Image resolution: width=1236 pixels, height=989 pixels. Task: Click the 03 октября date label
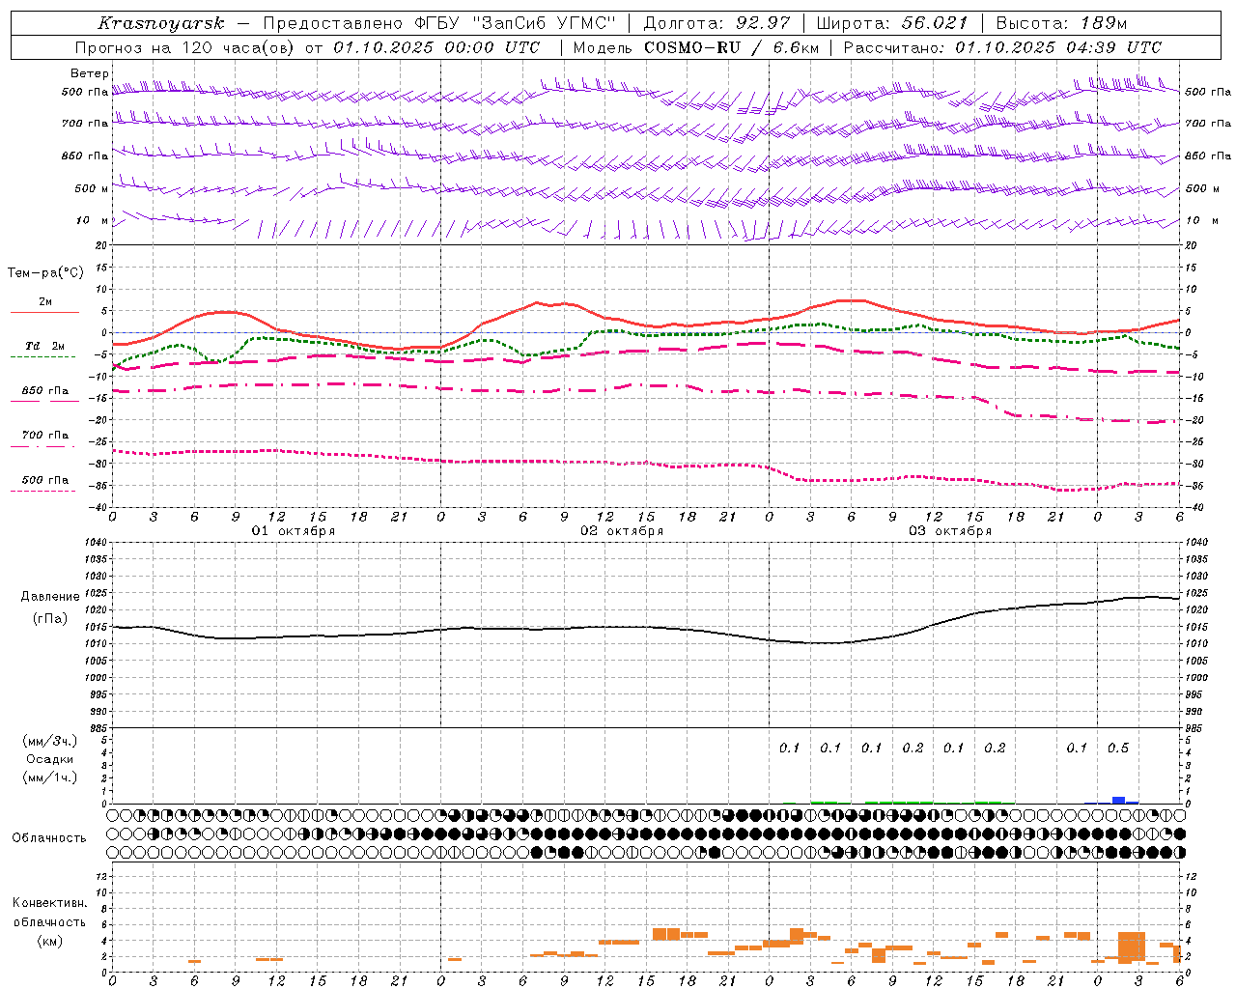(x=950, y=531)
